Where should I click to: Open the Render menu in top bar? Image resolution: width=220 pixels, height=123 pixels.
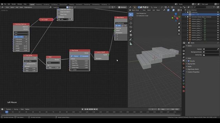14,4
